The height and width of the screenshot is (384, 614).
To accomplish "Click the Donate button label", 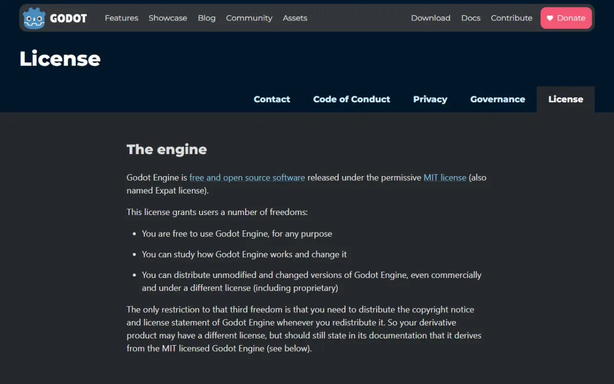I will pos(571,18).
